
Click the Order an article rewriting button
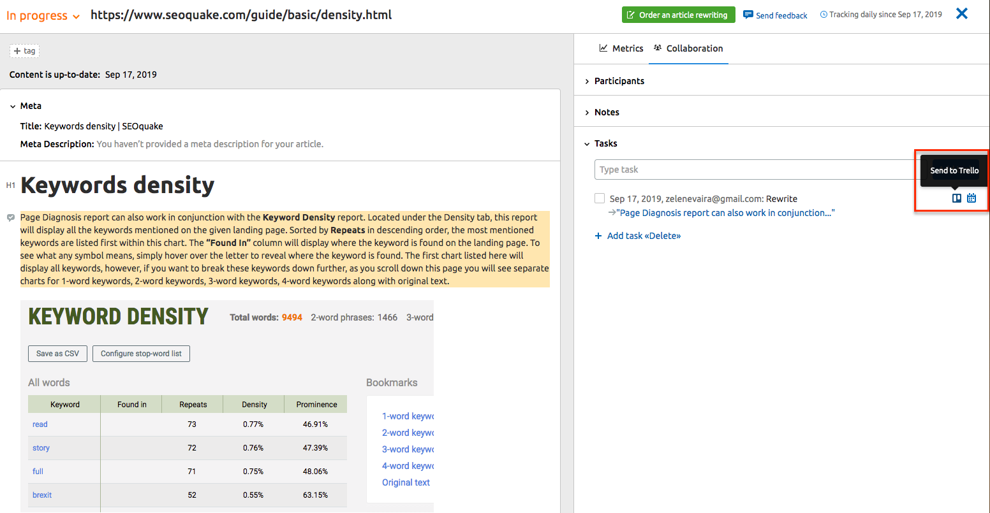pyautogui.click(x=678, y=15)
